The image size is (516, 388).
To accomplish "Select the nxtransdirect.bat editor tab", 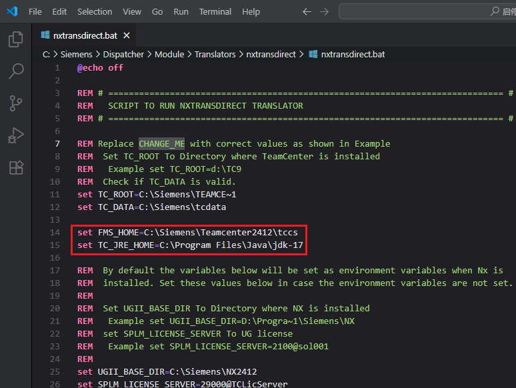I will pos(84,35).
